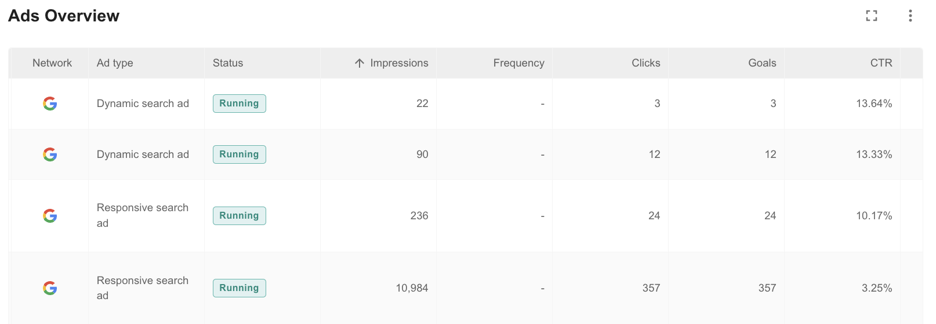The height and width of the screenshot is (324, 936).
Task: Click Google icon in the 90 impressions row
Action: click(x=50, y=154)
